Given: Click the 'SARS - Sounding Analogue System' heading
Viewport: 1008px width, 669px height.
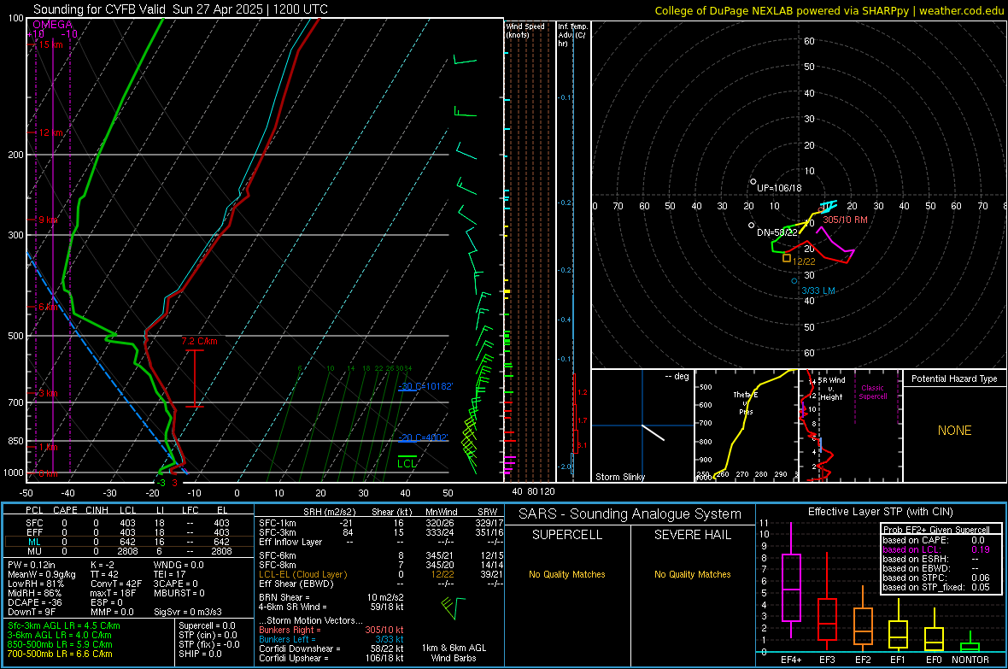Looking at the screenshot, I should (x=630, y=514).
